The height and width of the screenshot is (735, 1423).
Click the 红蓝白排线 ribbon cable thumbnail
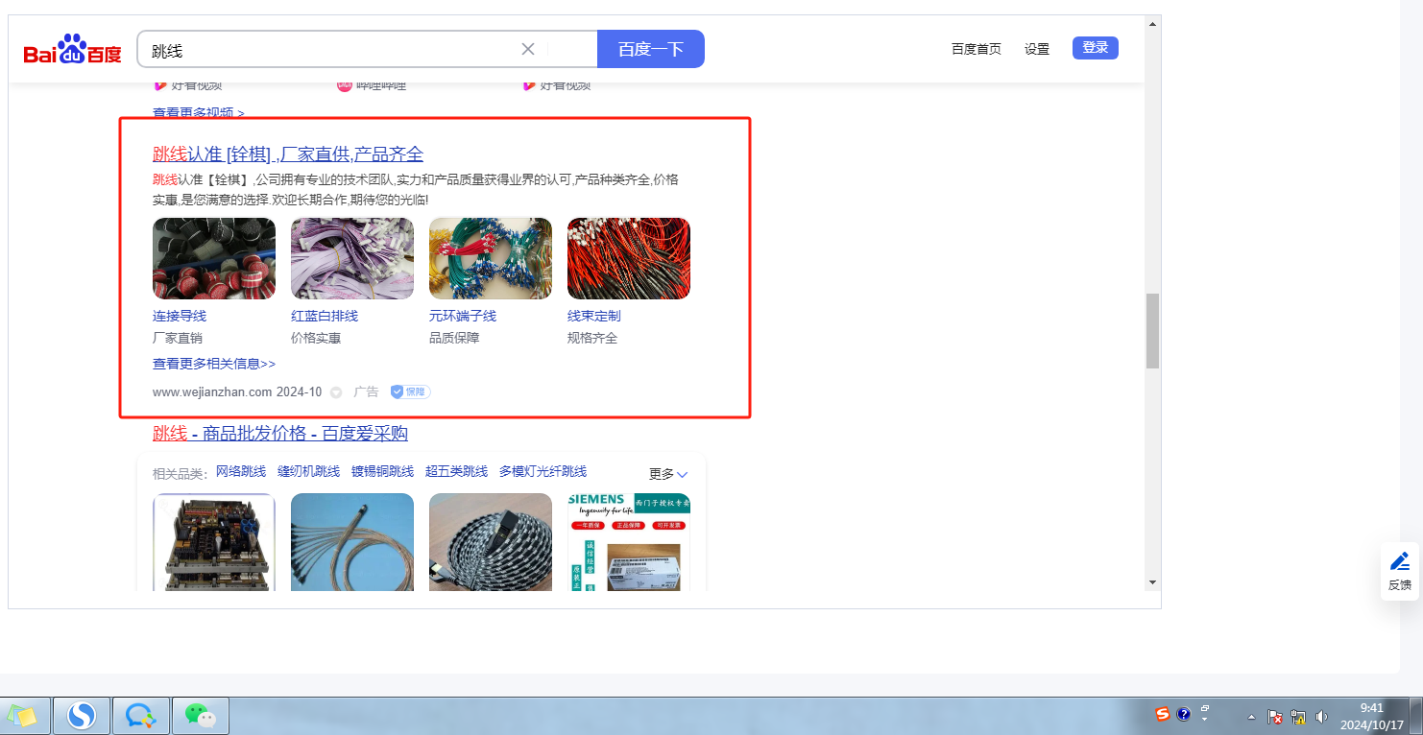[x=352, y=258]
